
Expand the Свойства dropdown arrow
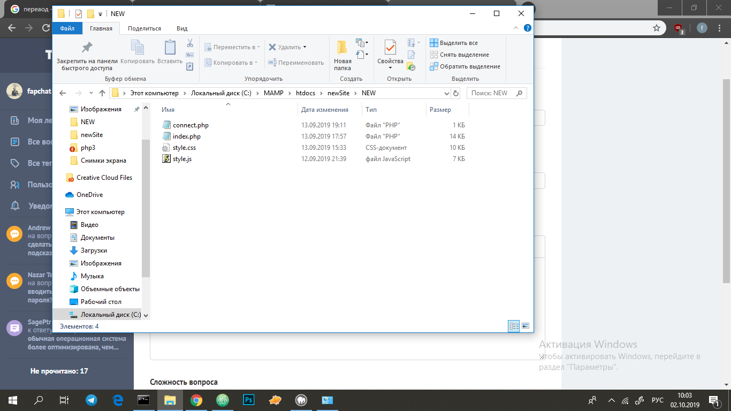click(x=390, y=68)
